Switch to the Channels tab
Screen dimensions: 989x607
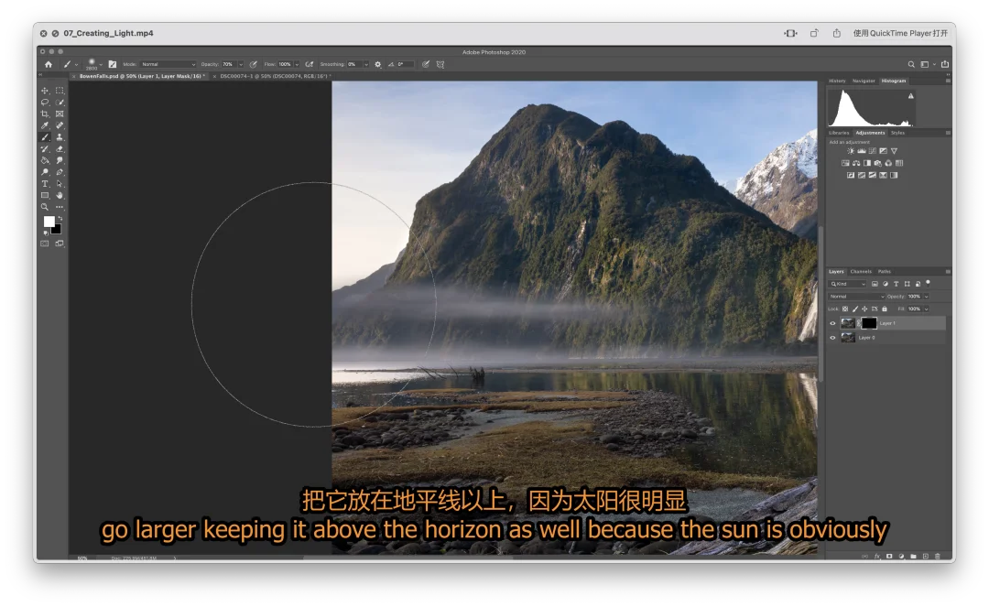click(x=861, y=272)
